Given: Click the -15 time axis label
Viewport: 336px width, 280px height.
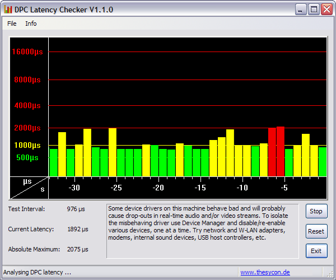Looking at the screenshot, I should click(200, 188).
